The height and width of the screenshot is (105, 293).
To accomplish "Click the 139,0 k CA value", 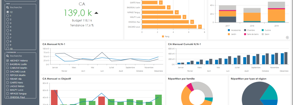I will pos(78,13).
